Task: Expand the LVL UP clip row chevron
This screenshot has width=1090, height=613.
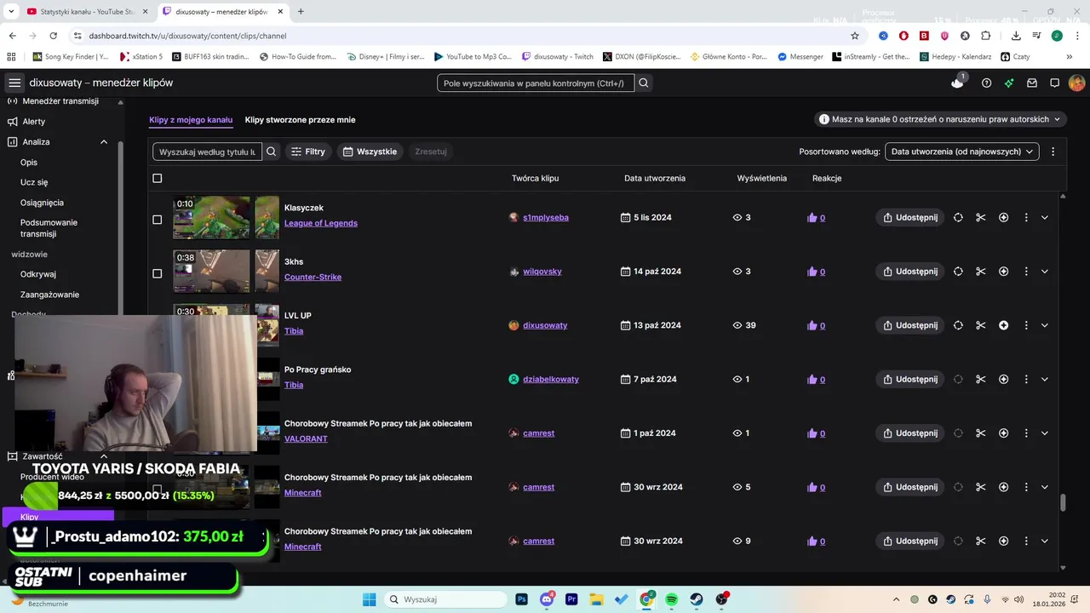Action: [x=1045, y=325]
